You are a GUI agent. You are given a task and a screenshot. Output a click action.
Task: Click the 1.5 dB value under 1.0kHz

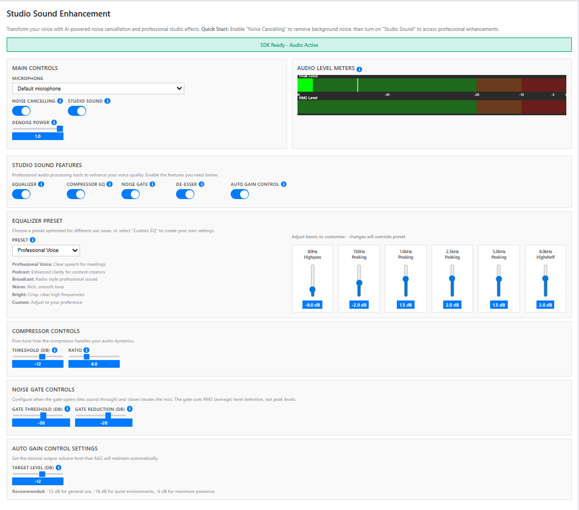(x=406, y=305)
